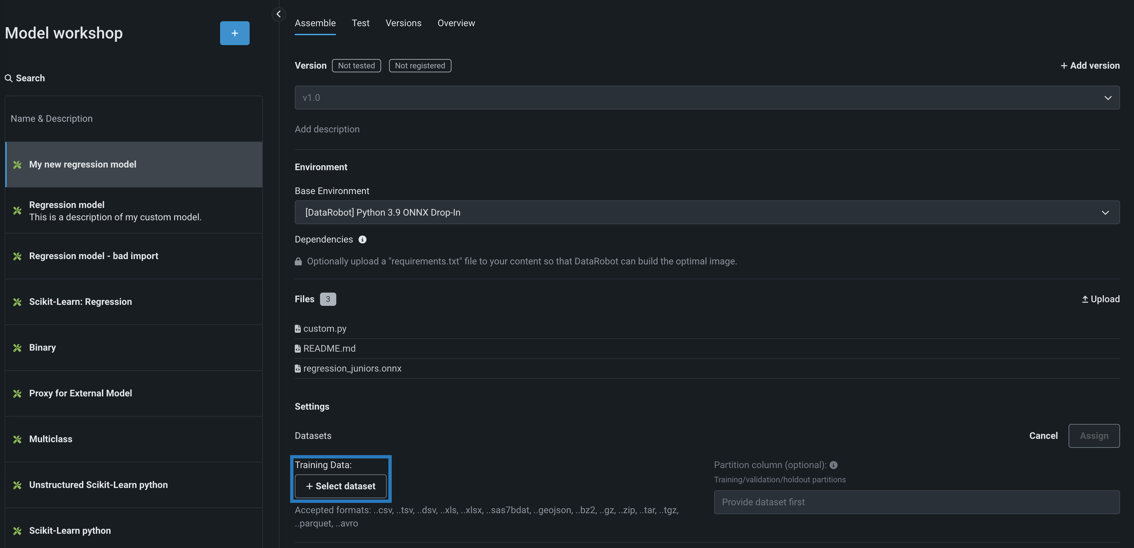Click the Binary model's tools icon
The image size is (1134, 548).
pyautogui.click(x=17, y=348)
